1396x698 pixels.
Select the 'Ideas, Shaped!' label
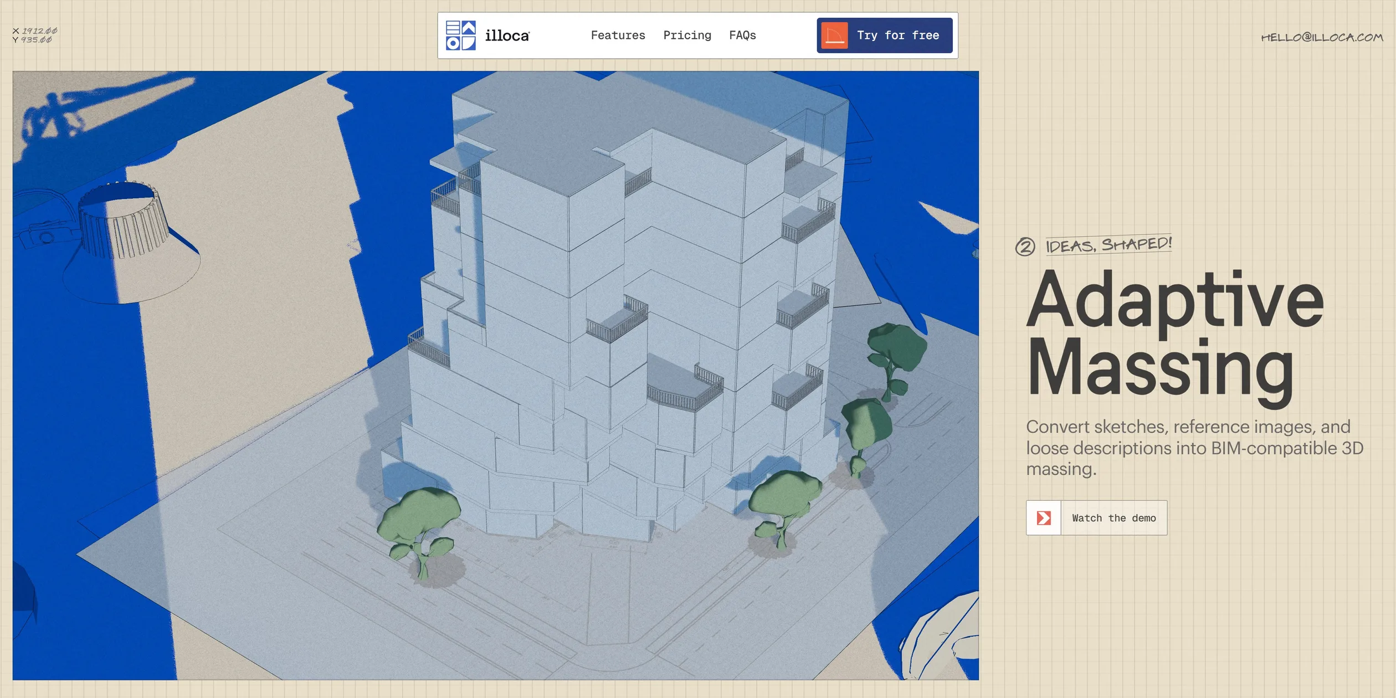1108,244
